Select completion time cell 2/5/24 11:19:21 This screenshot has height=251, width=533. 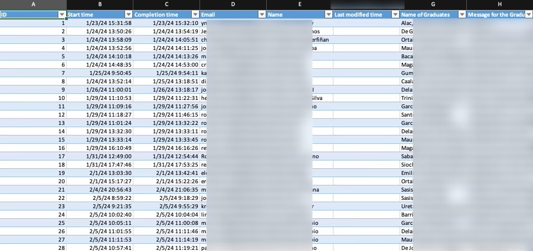tap(166, 248)
